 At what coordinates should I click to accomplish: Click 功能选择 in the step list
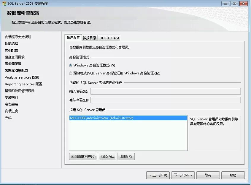11,44
